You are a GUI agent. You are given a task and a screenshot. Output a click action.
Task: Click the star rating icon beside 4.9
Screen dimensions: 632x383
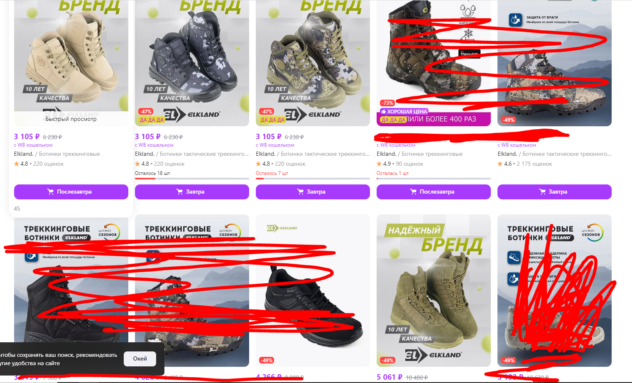coord(379,164)
